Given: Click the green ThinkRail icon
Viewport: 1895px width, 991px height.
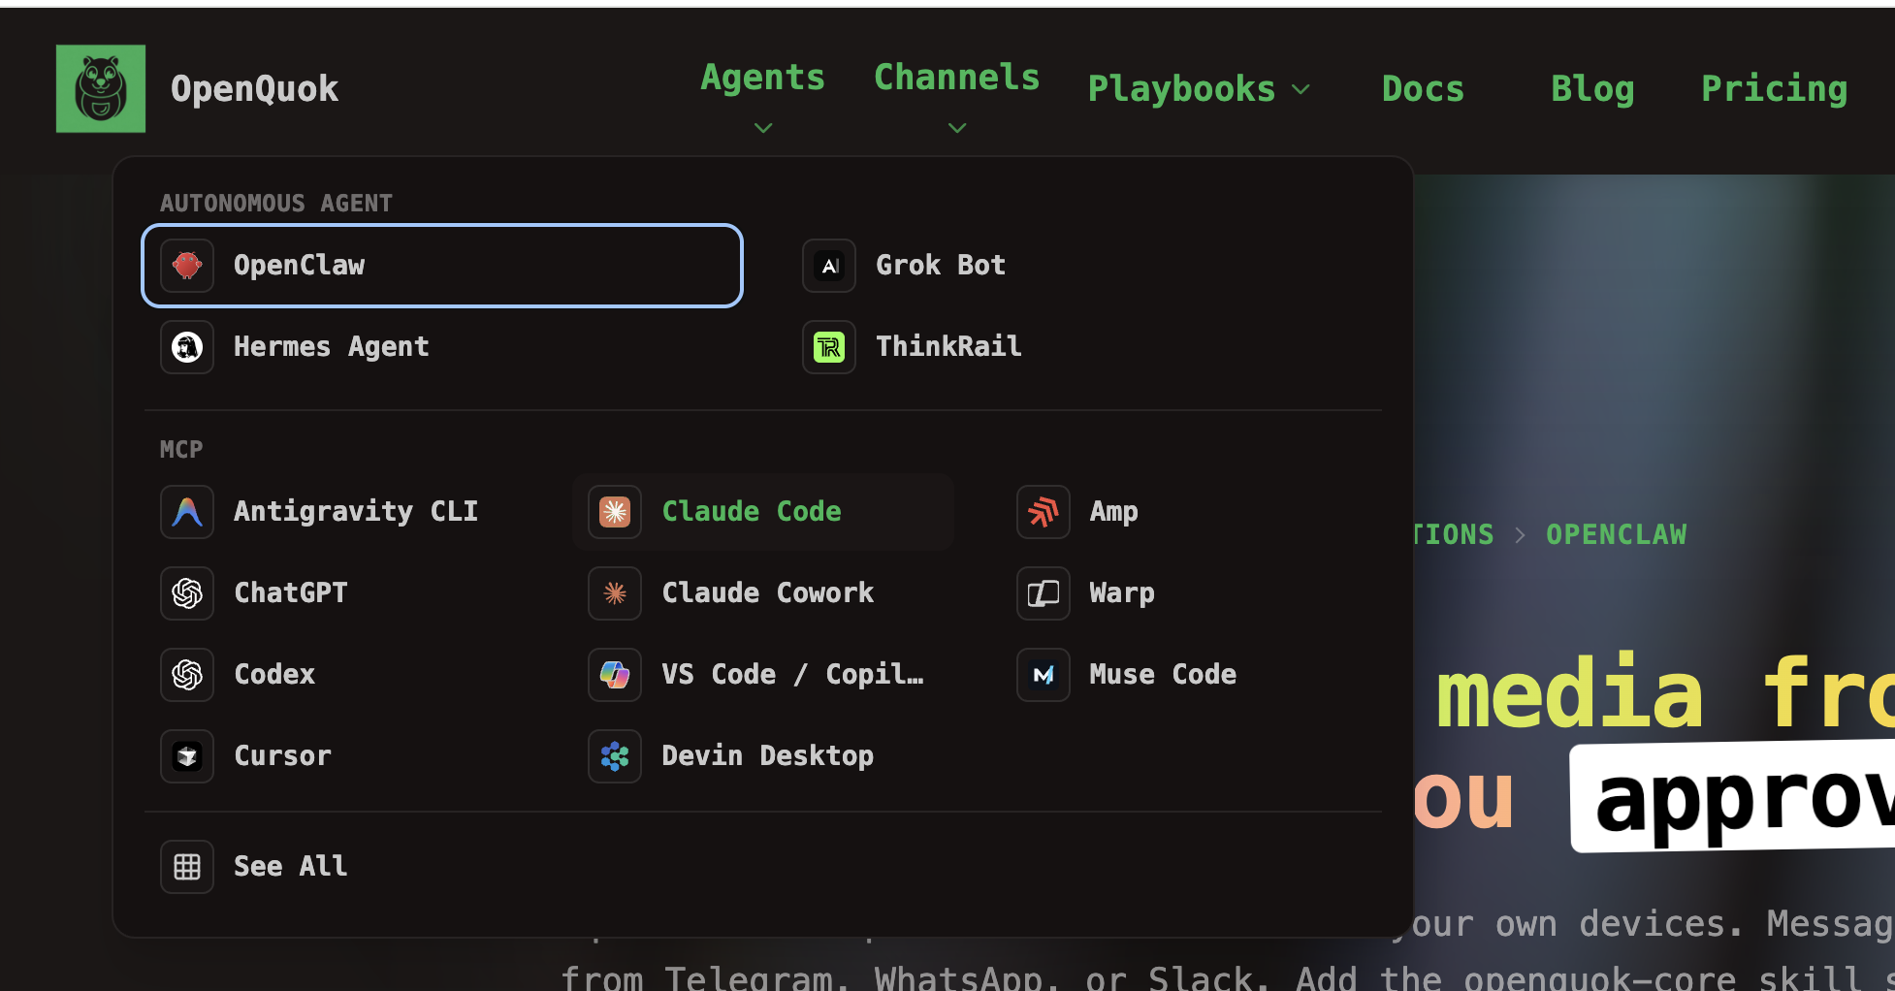Looking at the screenshot, I should [x=829, y=347].
